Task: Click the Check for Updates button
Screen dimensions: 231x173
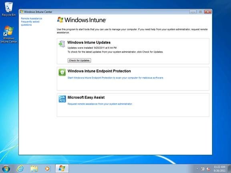Action: (x=79, y=60)
